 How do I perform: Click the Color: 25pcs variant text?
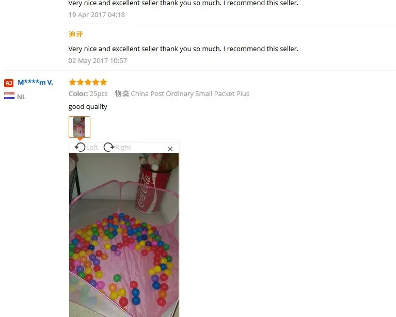[x=88, y=94]
